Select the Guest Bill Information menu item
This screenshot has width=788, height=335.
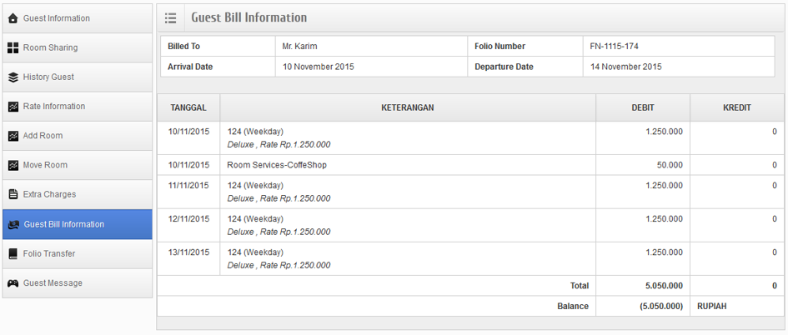pos(64,224)
